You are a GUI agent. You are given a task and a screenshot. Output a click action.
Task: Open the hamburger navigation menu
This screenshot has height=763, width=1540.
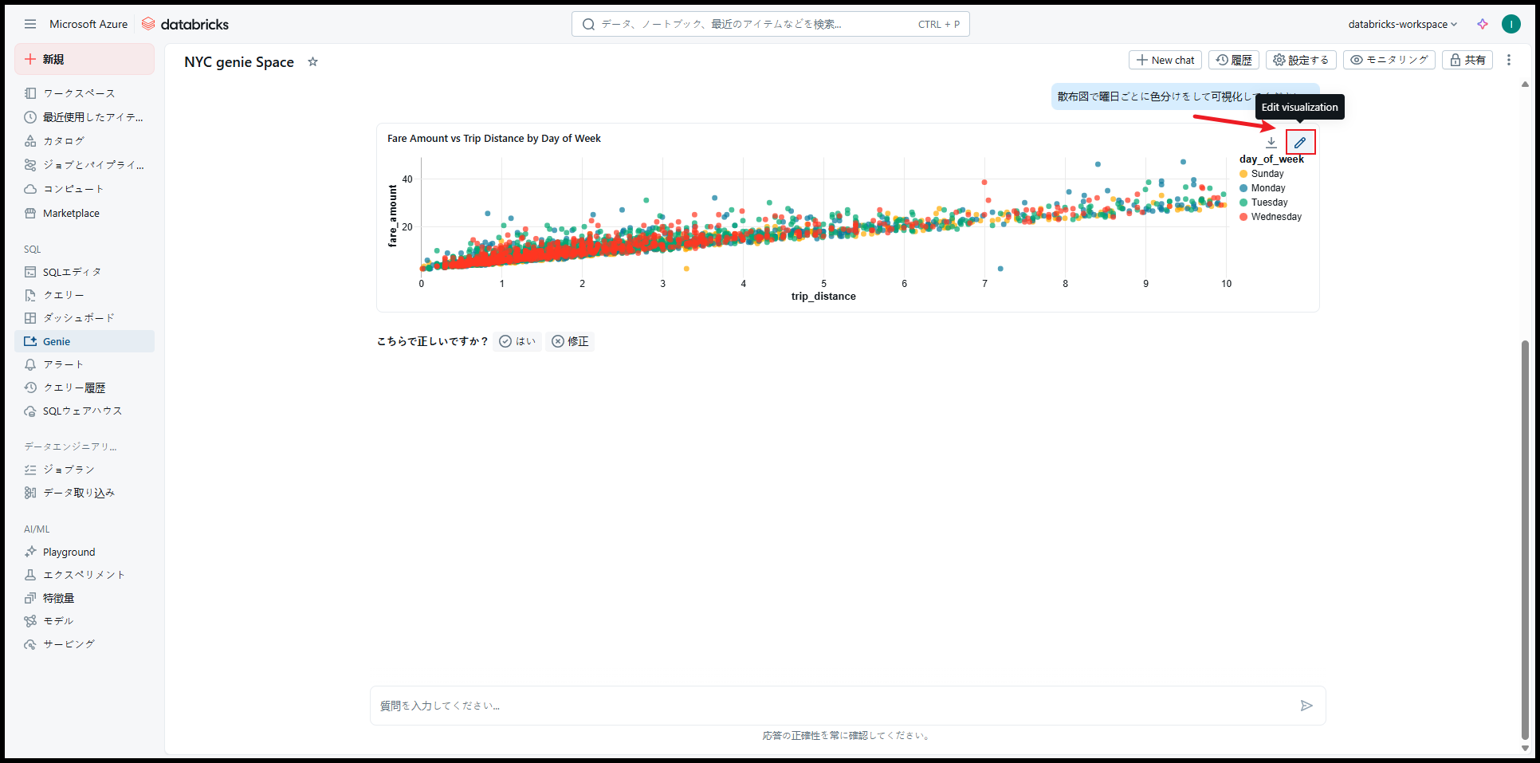(30, 24)
